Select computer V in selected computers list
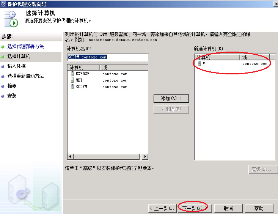The image size is (278, 214). (x=204, y=63)
